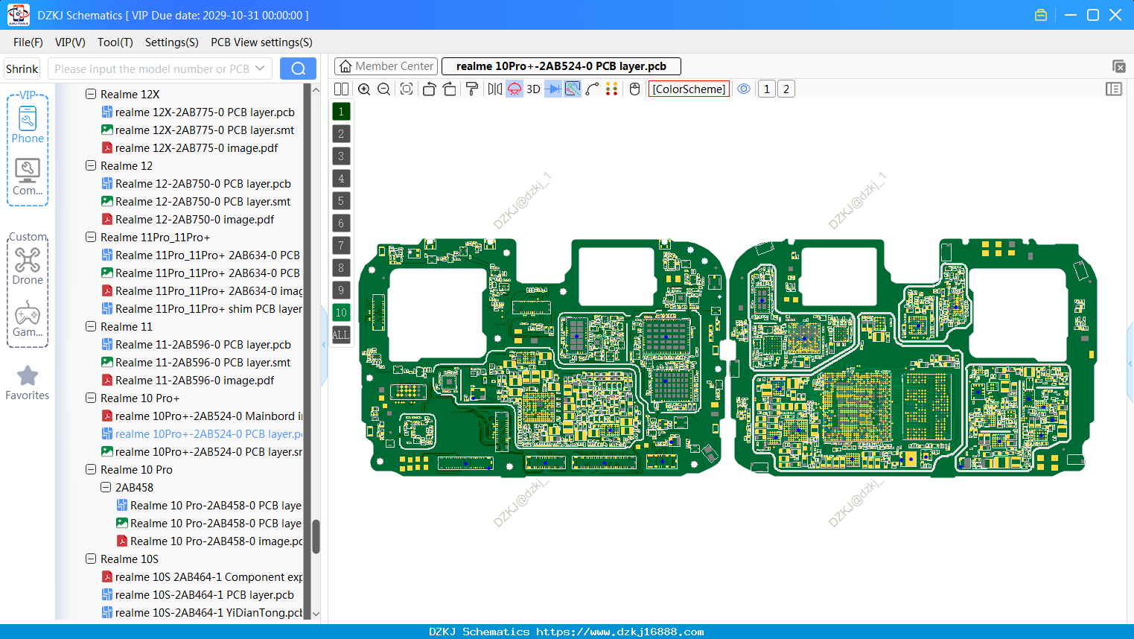Open the Settings(S) menu
The width and height of the screenshot is (1134, 639).
(172, 42)
